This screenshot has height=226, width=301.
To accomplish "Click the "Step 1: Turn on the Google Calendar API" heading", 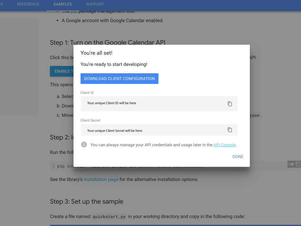I will coord(108,42).
